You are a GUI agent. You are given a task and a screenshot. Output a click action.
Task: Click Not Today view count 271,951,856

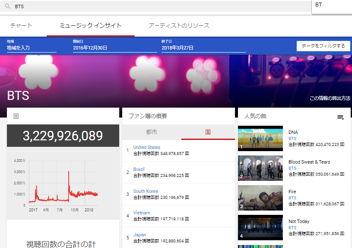[x=316, y=233]
